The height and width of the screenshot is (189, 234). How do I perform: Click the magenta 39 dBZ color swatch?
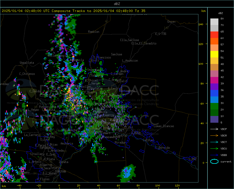coord(214,80)
